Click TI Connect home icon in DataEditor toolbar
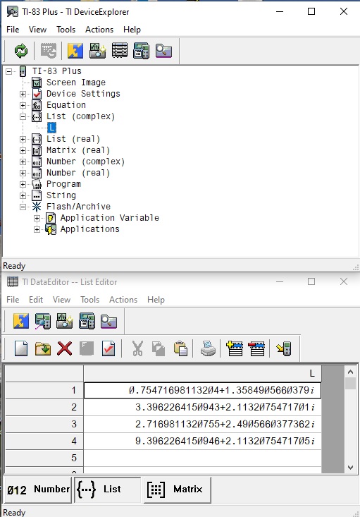This screenshot has height=517, width=360. (20, 321)
